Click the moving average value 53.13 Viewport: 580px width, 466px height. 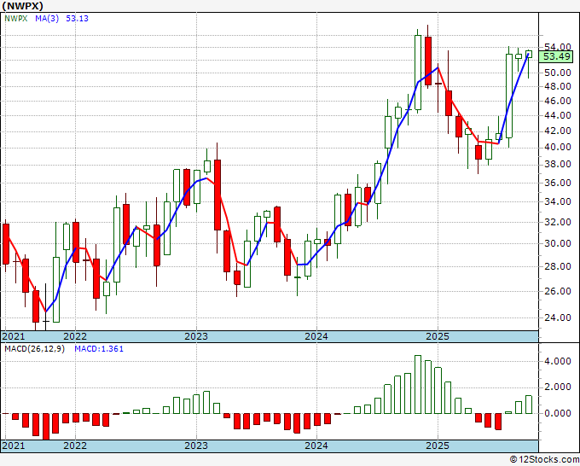coord(77,19)
